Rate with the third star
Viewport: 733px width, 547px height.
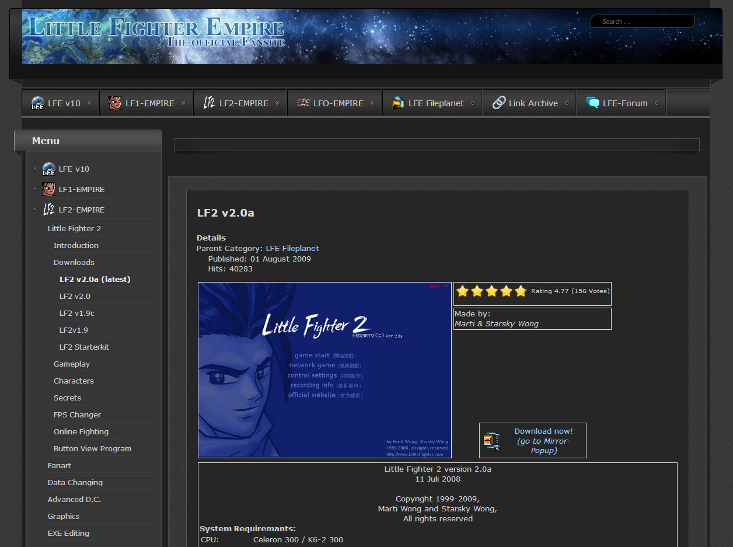pos(492,291)
